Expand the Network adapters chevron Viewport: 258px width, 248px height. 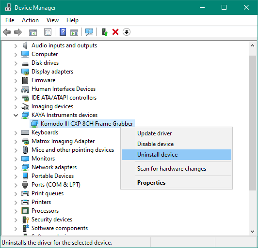16,167
